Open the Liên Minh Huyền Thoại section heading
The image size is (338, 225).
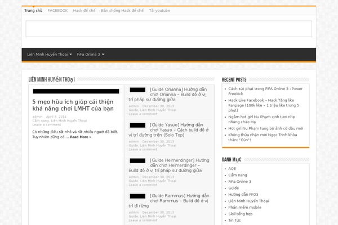51,79
